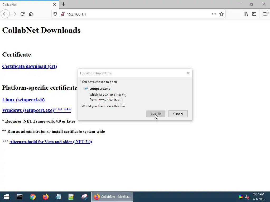Click the muted volume tray icon
270x202 pixels.
(247, 197)
